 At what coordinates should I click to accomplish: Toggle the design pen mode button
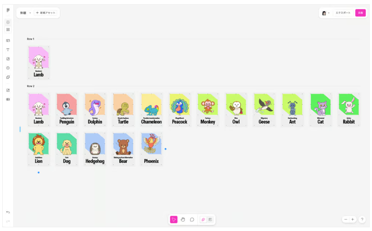point(203,219)
